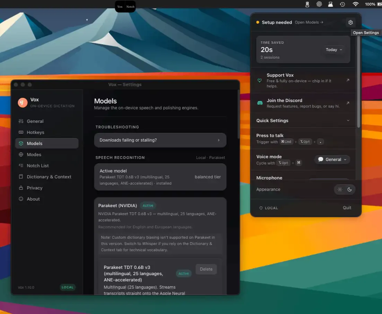Click the '2 sessions' text

coord(270,57)
